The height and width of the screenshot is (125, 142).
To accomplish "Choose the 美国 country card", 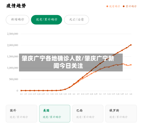I will (55, 114).
